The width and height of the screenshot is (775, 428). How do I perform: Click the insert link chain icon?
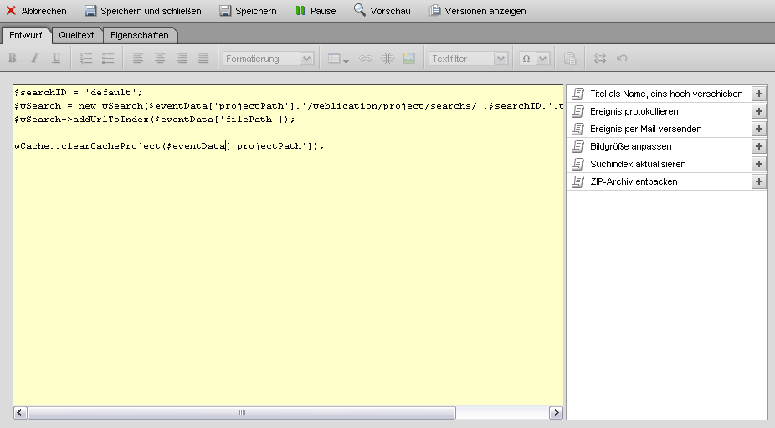(365, 59)
